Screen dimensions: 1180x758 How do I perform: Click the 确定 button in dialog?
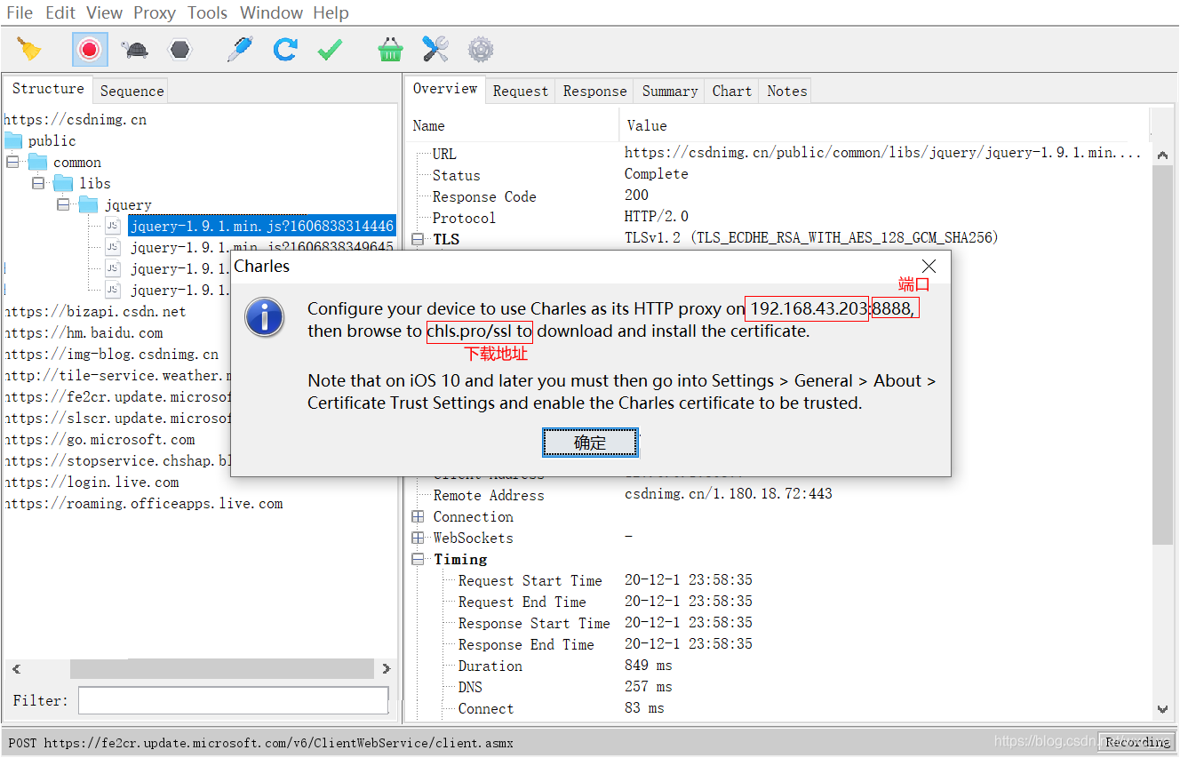tap(590, 443)
